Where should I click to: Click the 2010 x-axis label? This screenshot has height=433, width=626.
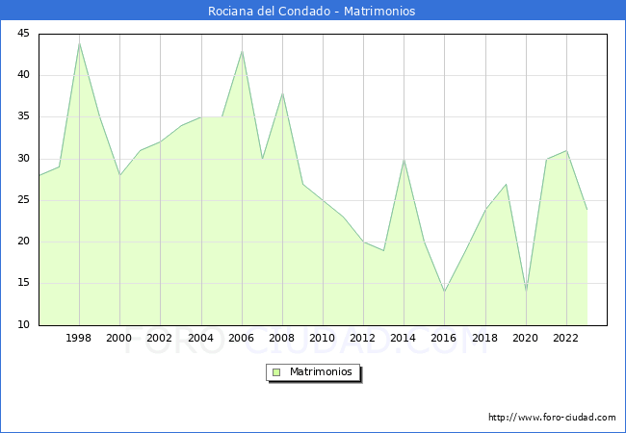(323, 338)
